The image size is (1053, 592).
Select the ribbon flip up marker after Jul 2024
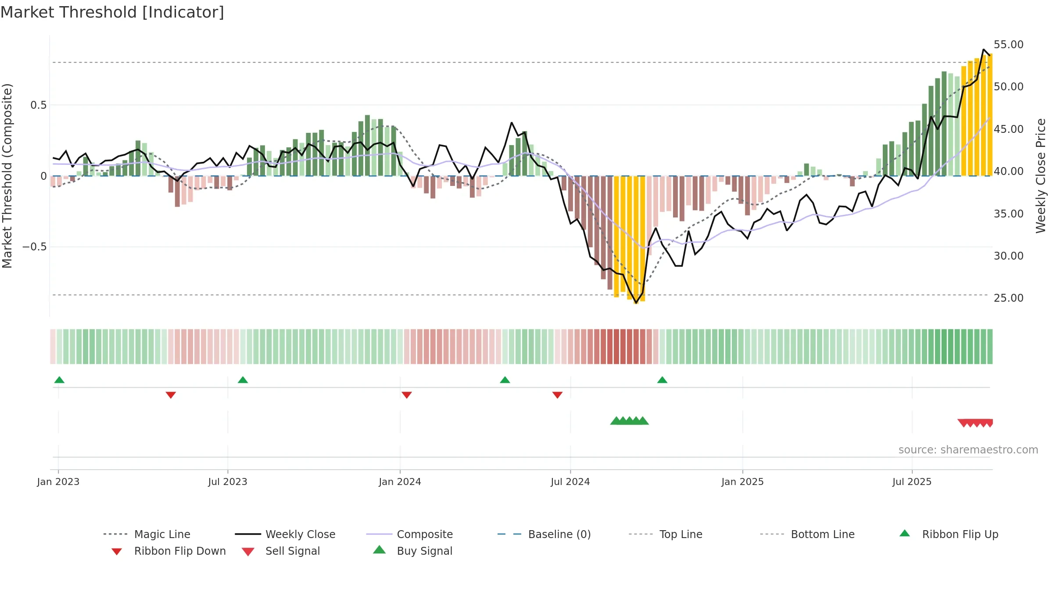point(662,380)
